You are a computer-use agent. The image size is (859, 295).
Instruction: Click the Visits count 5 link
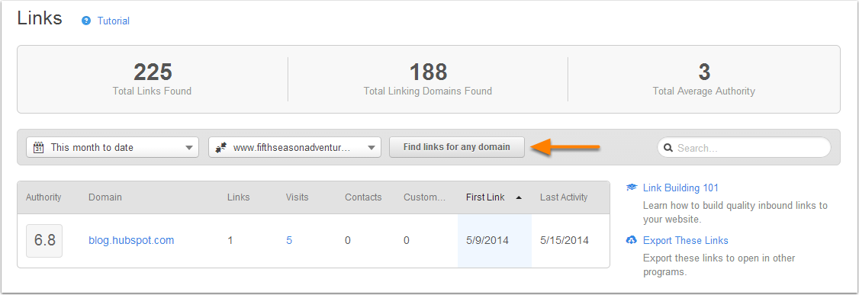289,240
